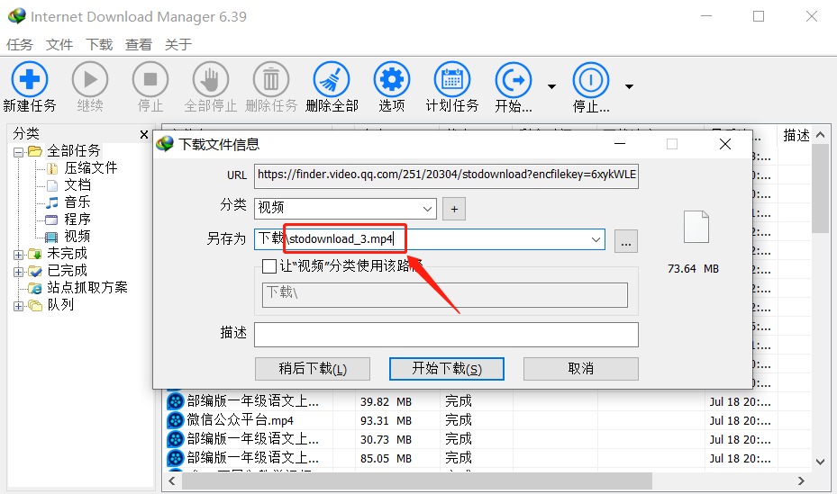Screen dimensions: 837x494
Task: Open dropdown arrow next to Stop queue icon
Action: click(629, 86)
